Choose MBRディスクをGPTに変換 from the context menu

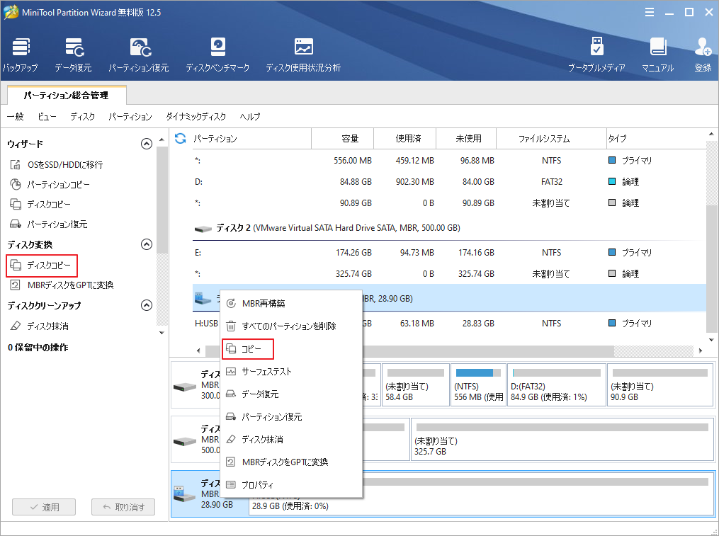[291, 462]
